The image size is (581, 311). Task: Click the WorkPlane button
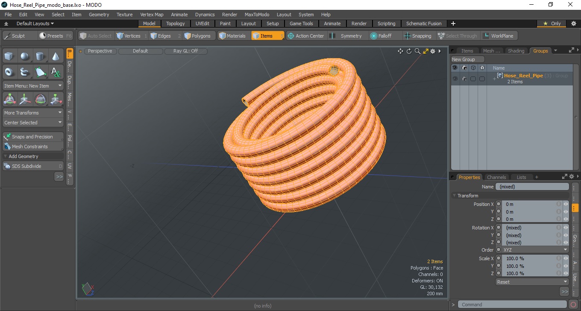(x=499, y=36)
